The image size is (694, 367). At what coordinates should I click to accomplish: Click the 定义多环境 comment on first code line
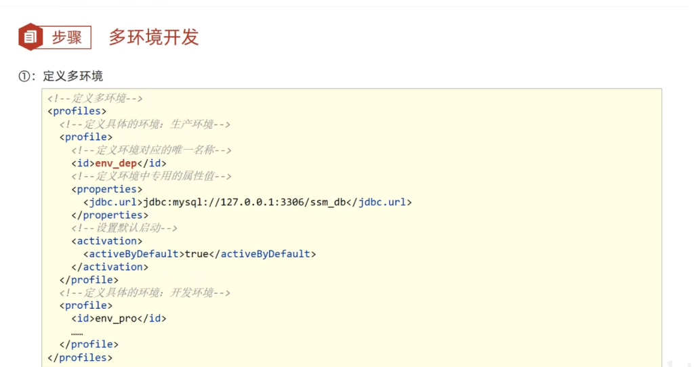pos(95,98)
